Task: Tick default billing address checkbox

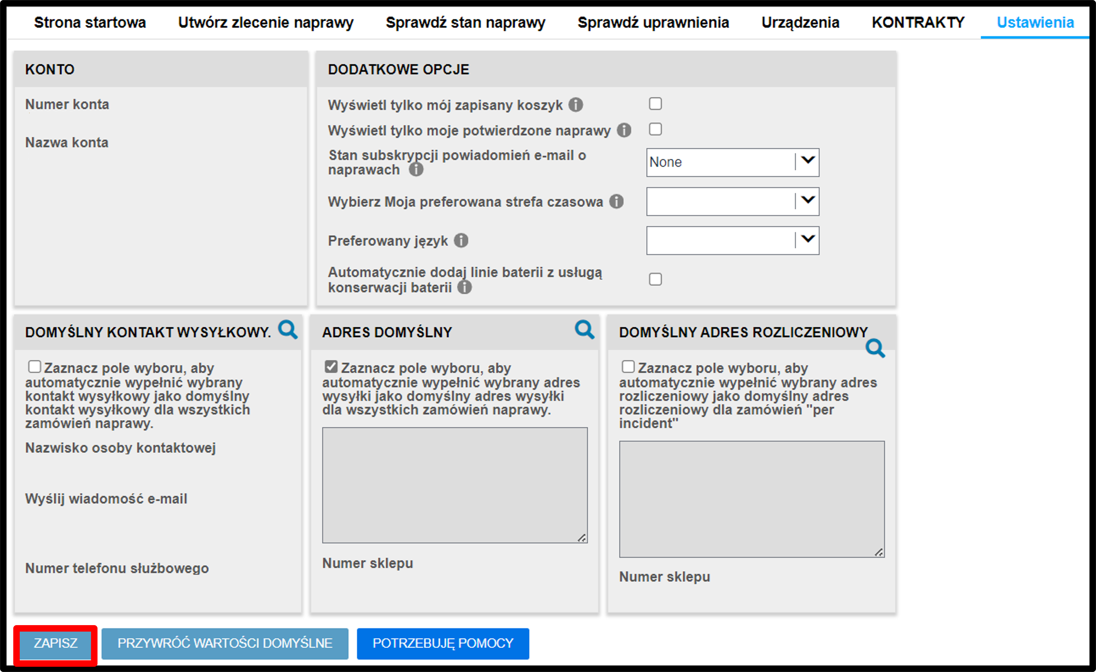Action: [628, 367]
